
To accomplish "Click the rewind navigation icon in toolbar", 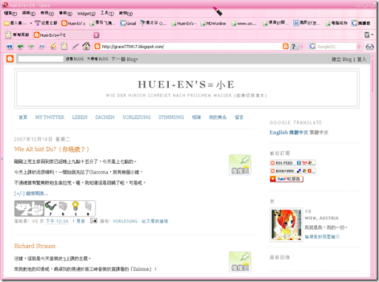I will point(9,47).
